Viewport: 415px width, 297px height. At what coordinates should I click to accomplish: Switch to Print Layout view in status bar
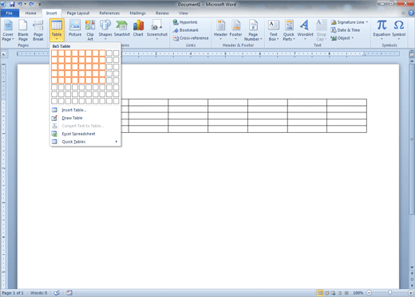pyautogui.click(x=320, y=293)
